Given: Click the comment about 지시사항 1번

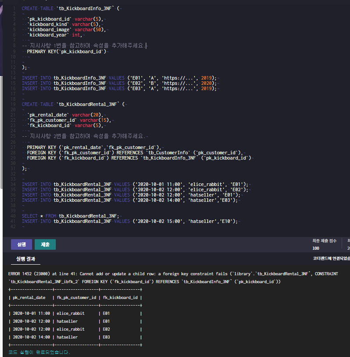Looking at the screenshot, I should click(x=83, y=46).
